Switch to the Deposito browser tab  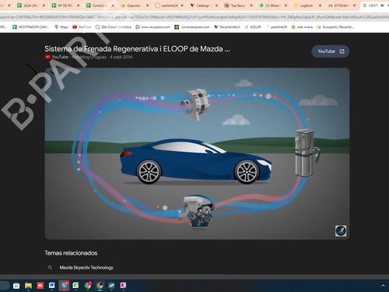(x=134, y=5)
